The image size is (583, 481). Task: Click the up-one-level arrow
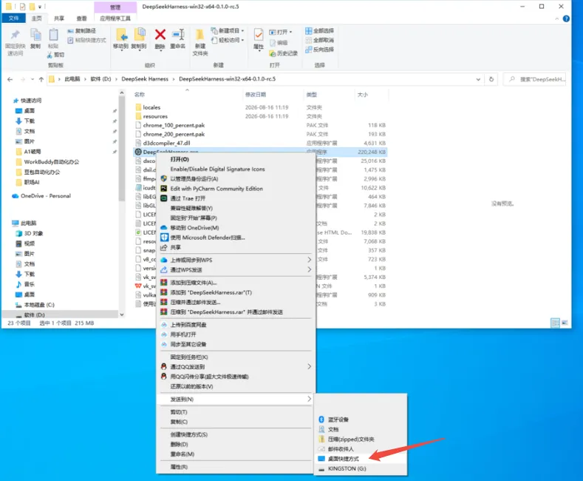[x=41, y=79]
